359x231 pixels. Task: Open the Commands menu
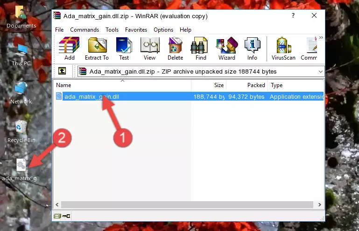(x=84, y=30)
